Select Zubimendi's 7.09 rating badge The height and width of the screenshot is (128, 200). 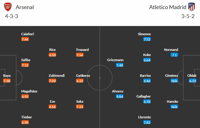(x=53, y=81)
